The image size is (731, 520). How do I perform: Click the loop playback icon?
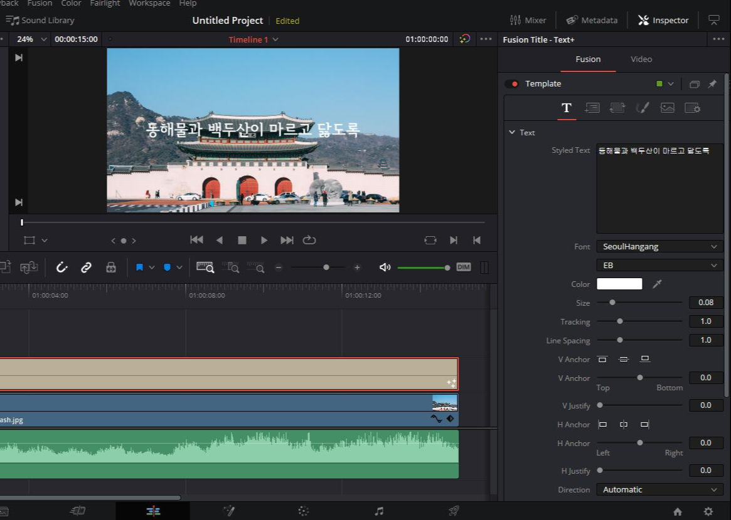click(309, 240)
